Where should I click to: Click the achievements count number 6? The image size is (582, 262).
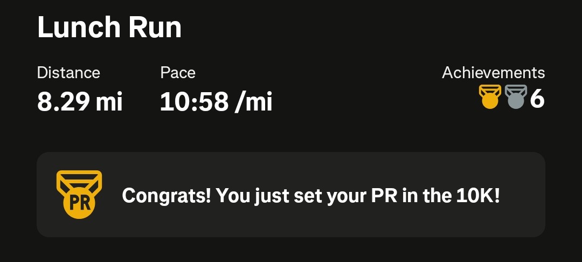coord(537,100)
